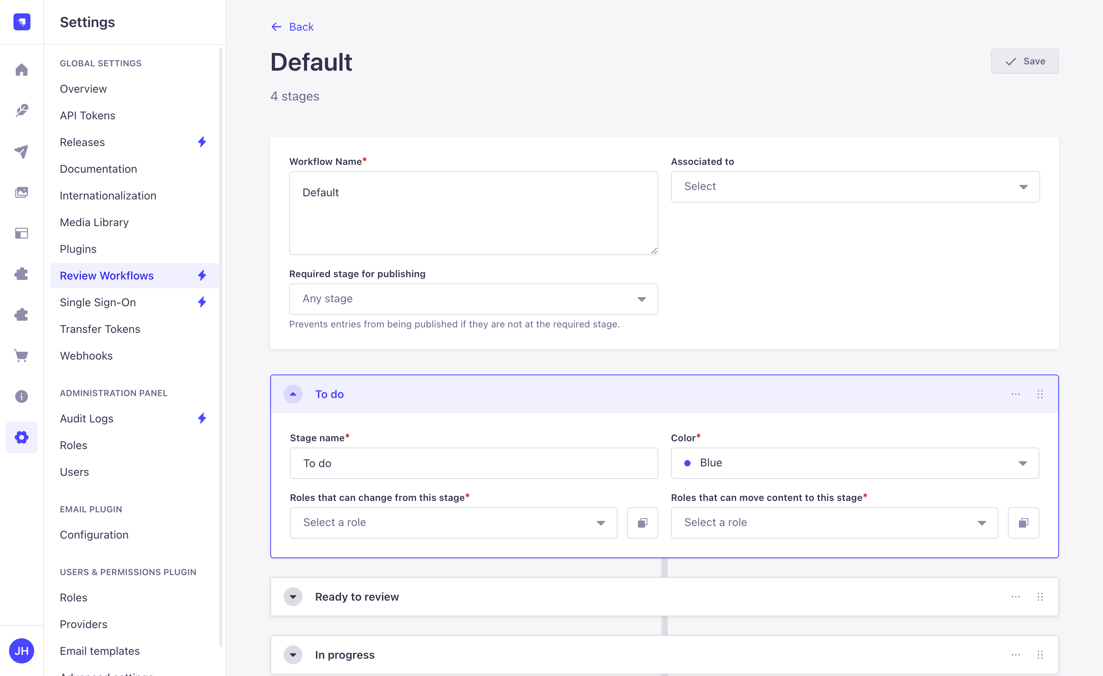Collapse the To do stage
Viewport: 1103px width, 676px height.
tap(293, 394)
